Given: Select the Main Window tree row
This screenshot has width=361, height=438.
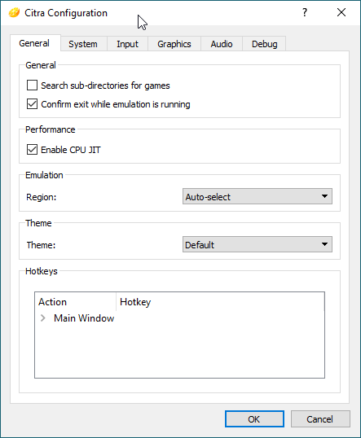Looking at the screenshot, I should (x=179, y=318).
